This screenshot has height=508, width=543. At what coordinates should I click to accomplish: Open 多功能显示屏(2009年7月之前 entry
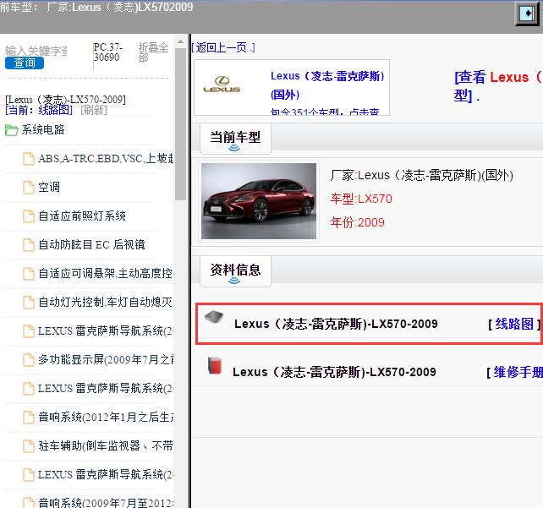(x=106, y=359)
